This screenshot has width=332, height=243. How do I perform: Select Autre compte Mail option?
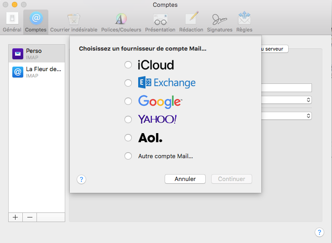(128, 156)
